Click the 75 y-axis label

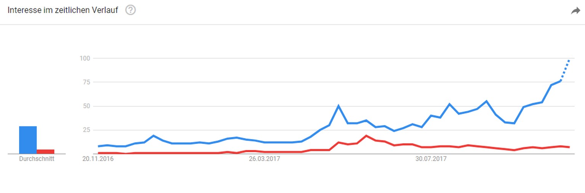86,82
